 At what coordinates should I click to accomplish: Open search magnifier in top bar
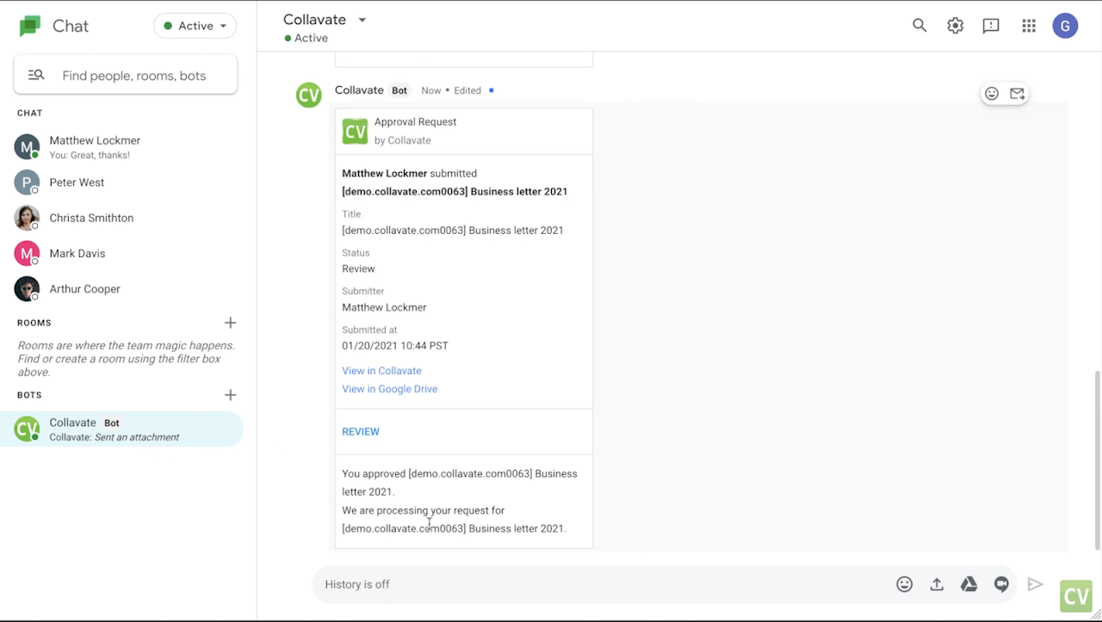[x=919, y=26]
